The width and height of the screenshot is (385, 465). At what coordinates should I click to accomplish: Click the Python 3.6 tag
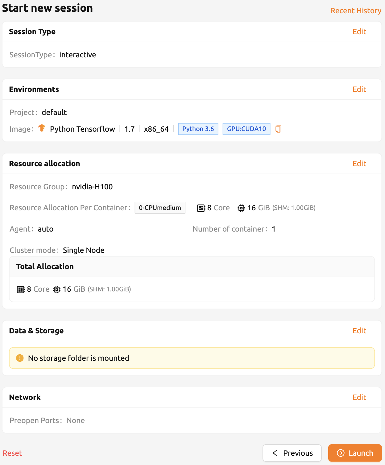[198, 129]
